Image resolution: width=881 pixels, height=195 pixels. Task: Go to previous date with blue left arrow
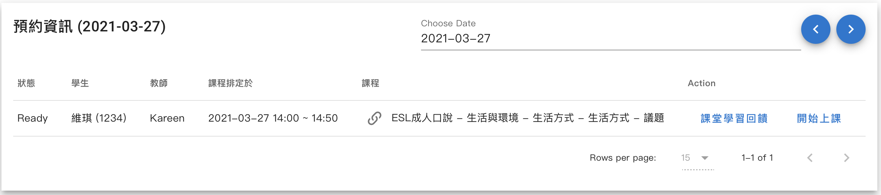[815, 29]
